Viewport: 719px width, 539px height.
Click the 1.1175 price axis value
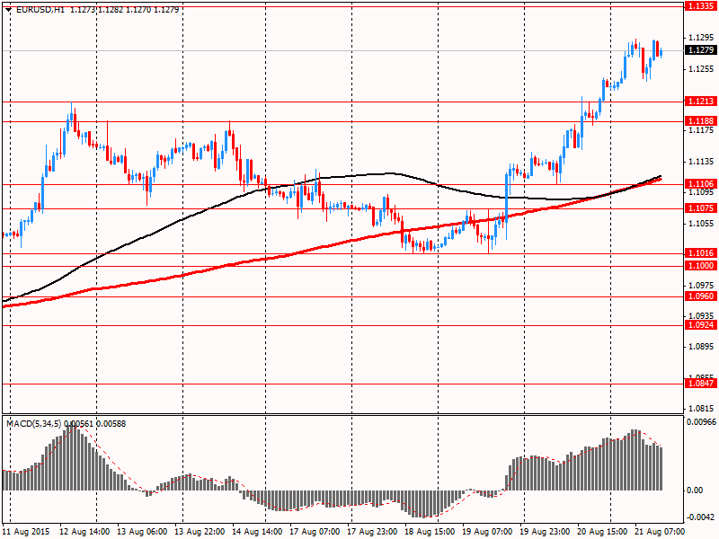(701, 130)
